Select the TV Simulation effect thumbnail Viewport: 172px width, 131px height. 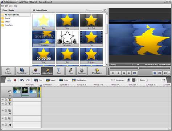[44, 39]
